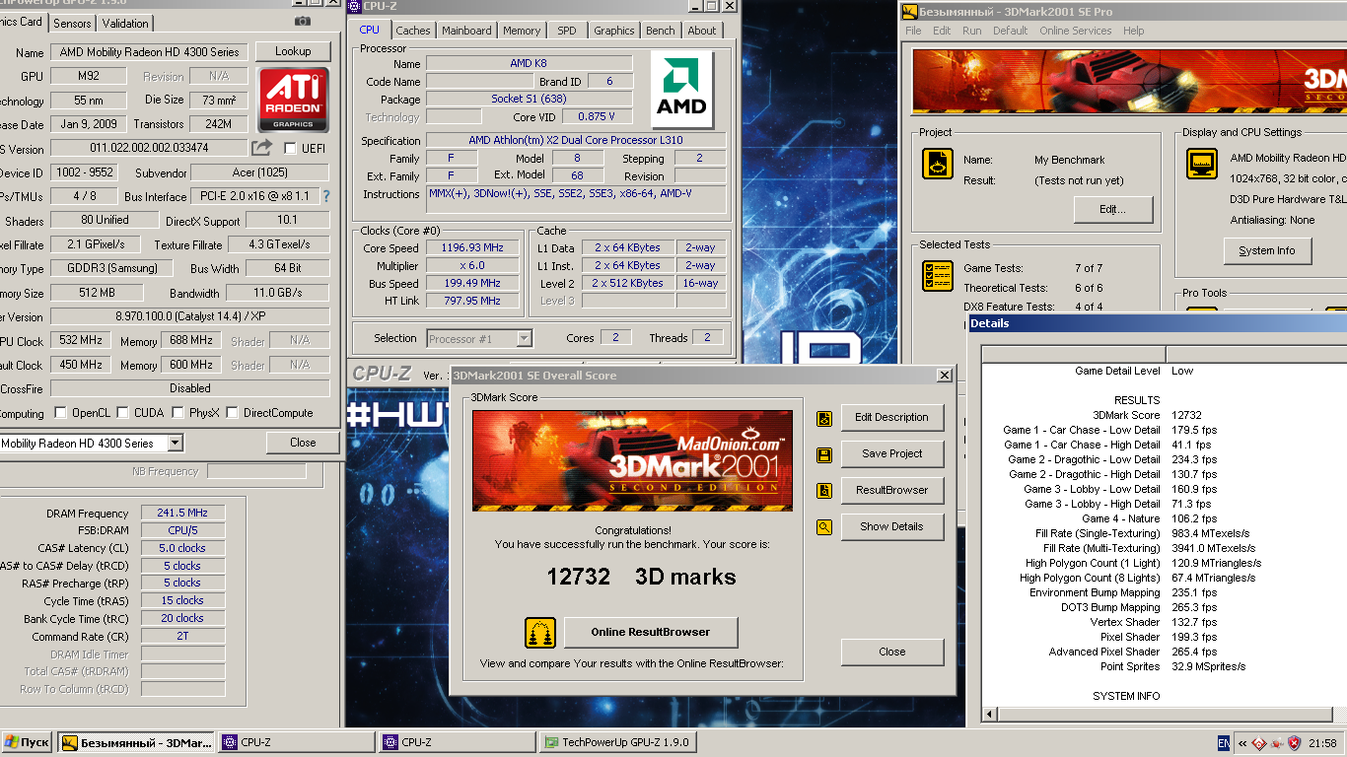This screenshot has height=757, width=1347.
Task: Click the Online ResultBrowser button
Action: click(651, 633)
